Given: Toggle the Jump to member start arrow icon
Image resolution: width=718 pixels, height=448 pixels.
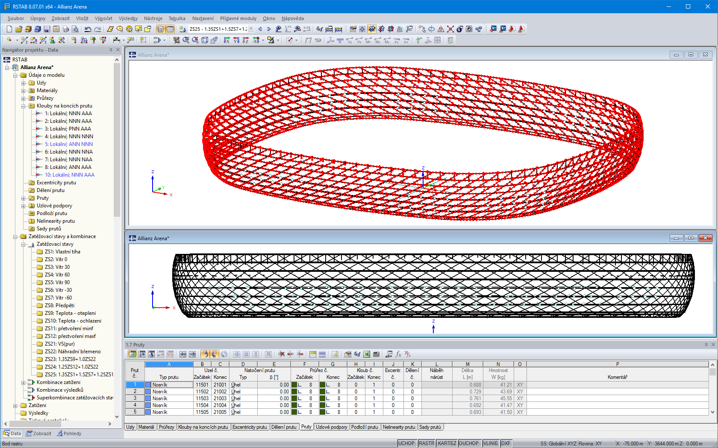Looking at the screenshot, I should pos(183,354).
